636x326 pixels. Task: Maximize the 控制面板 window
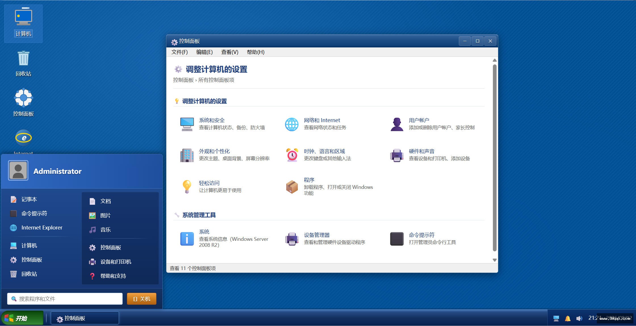[478, 41]
